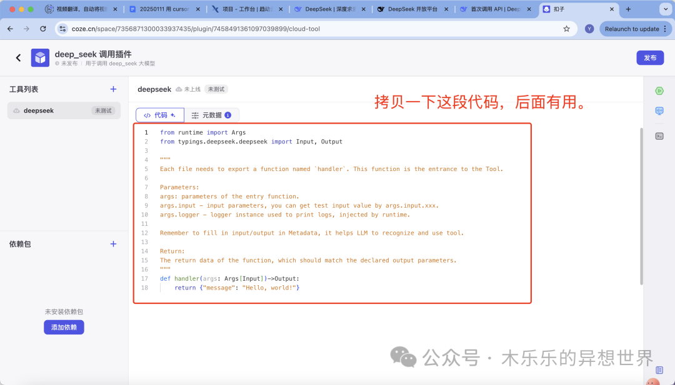Add a dependency package via plus icon

click(x=113, y=243)
